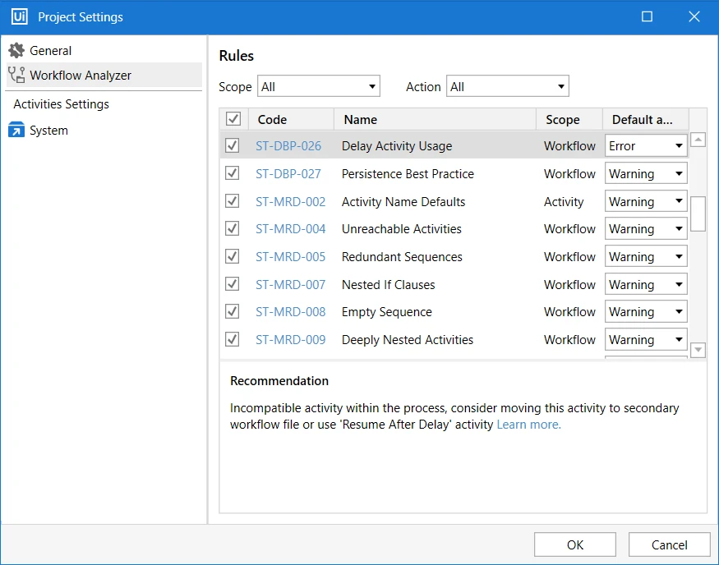Click the System arrow icon

tap(16, 130)
